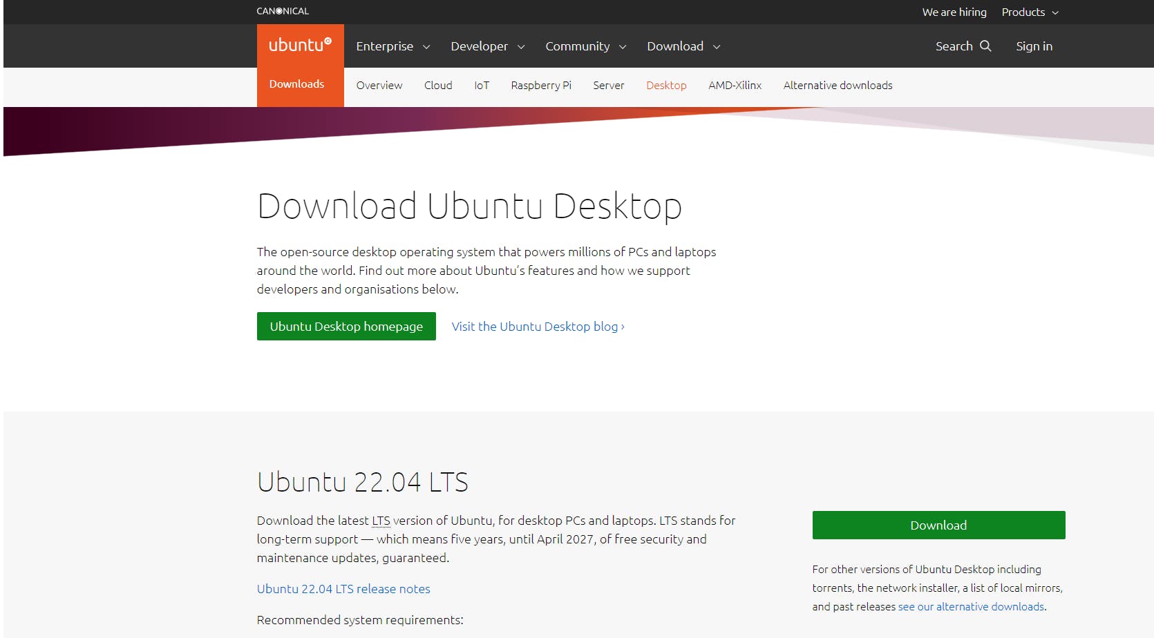This screenshot has width=1154, height=638.
Task: Click the Sign in link
Action: (1034, 46)
